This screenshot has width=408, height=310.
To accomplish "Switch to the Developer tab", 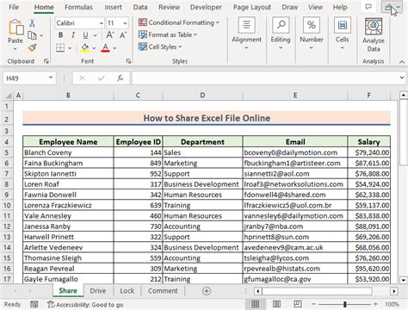I will (x=206, y=7).
